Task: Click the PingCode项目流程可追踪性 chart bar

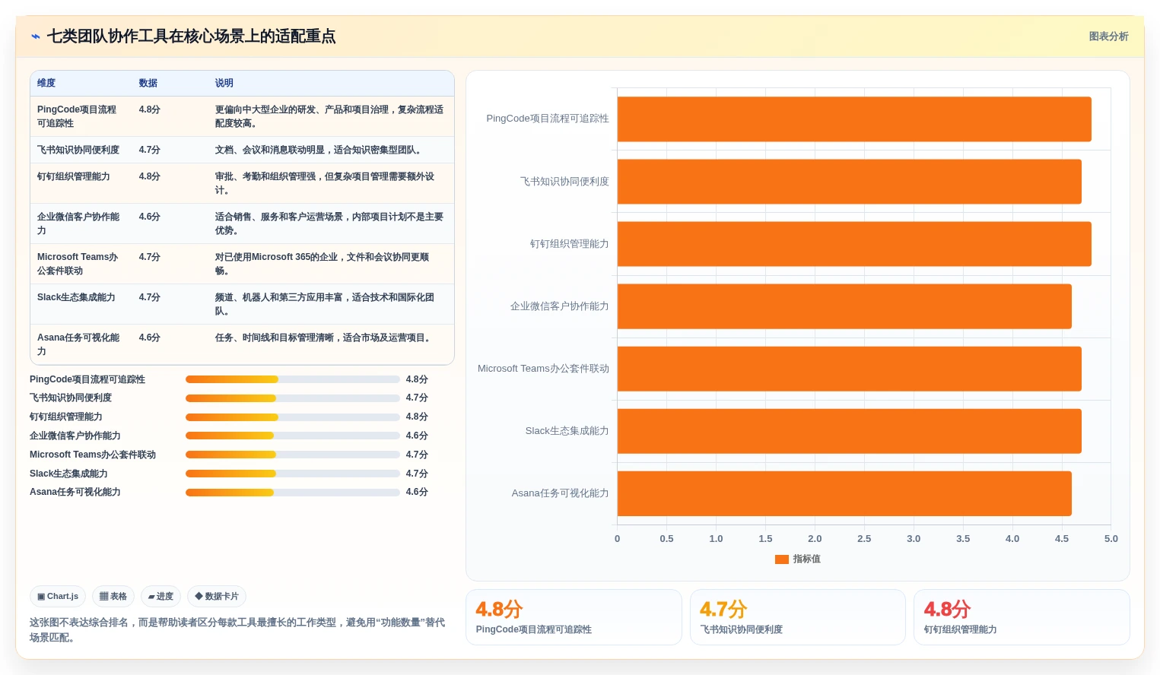Action: 854,119
